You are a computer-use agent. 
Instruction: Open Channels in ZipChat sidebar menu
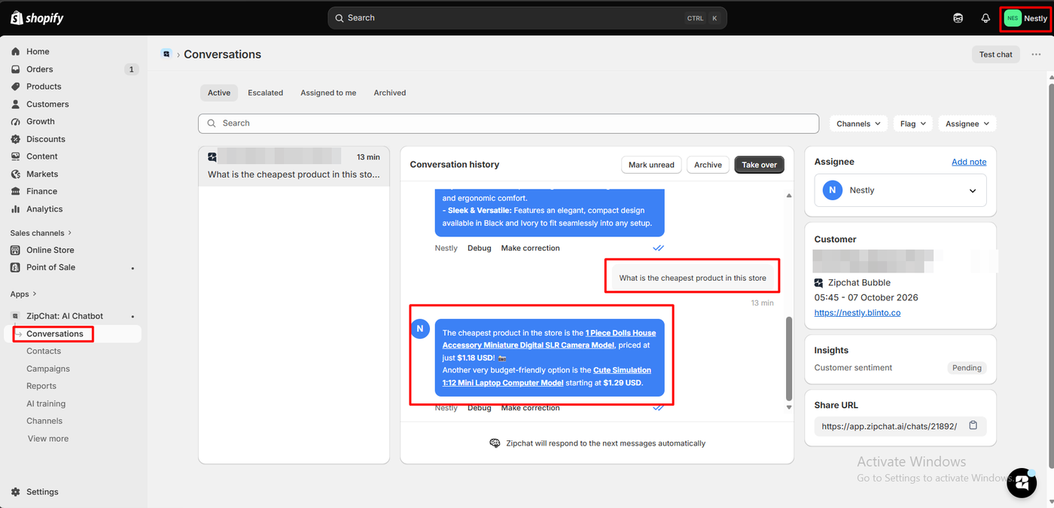[44, 421]
